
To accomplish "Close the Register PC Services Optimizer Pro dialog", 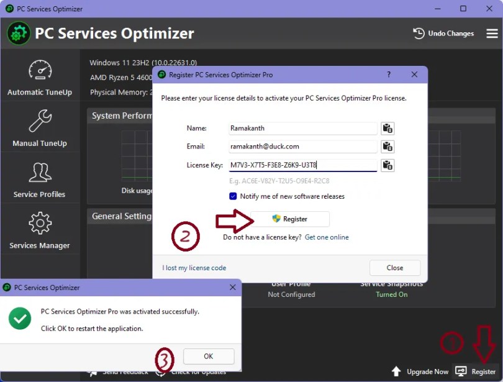I will coord(414,75).
